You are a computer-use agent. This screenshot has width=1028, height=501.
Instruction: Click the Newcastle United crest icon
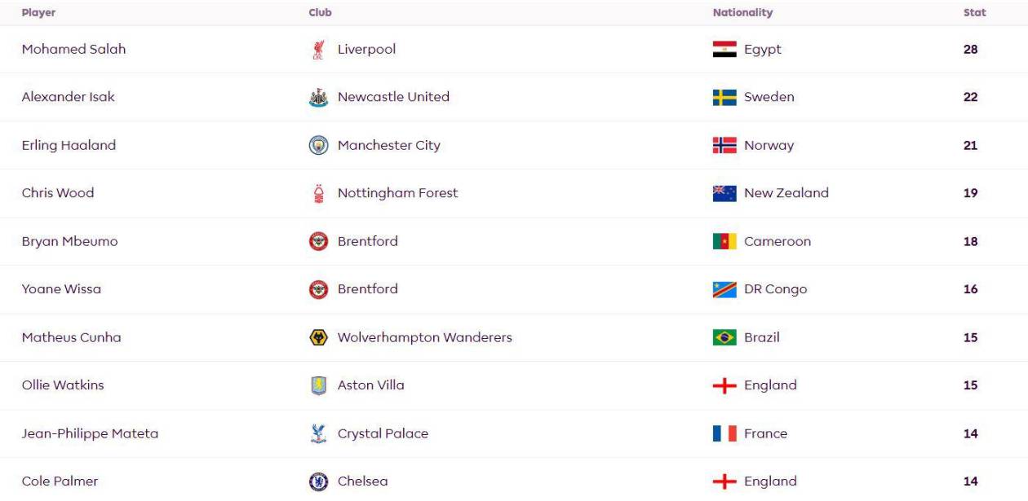[x=318, y=98]
